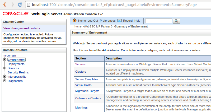Viewport: 211px width, 112px height.
Task: Click WebSSO-IdP-Partner-0 breadcrumb link
Action: click(98, 26)
